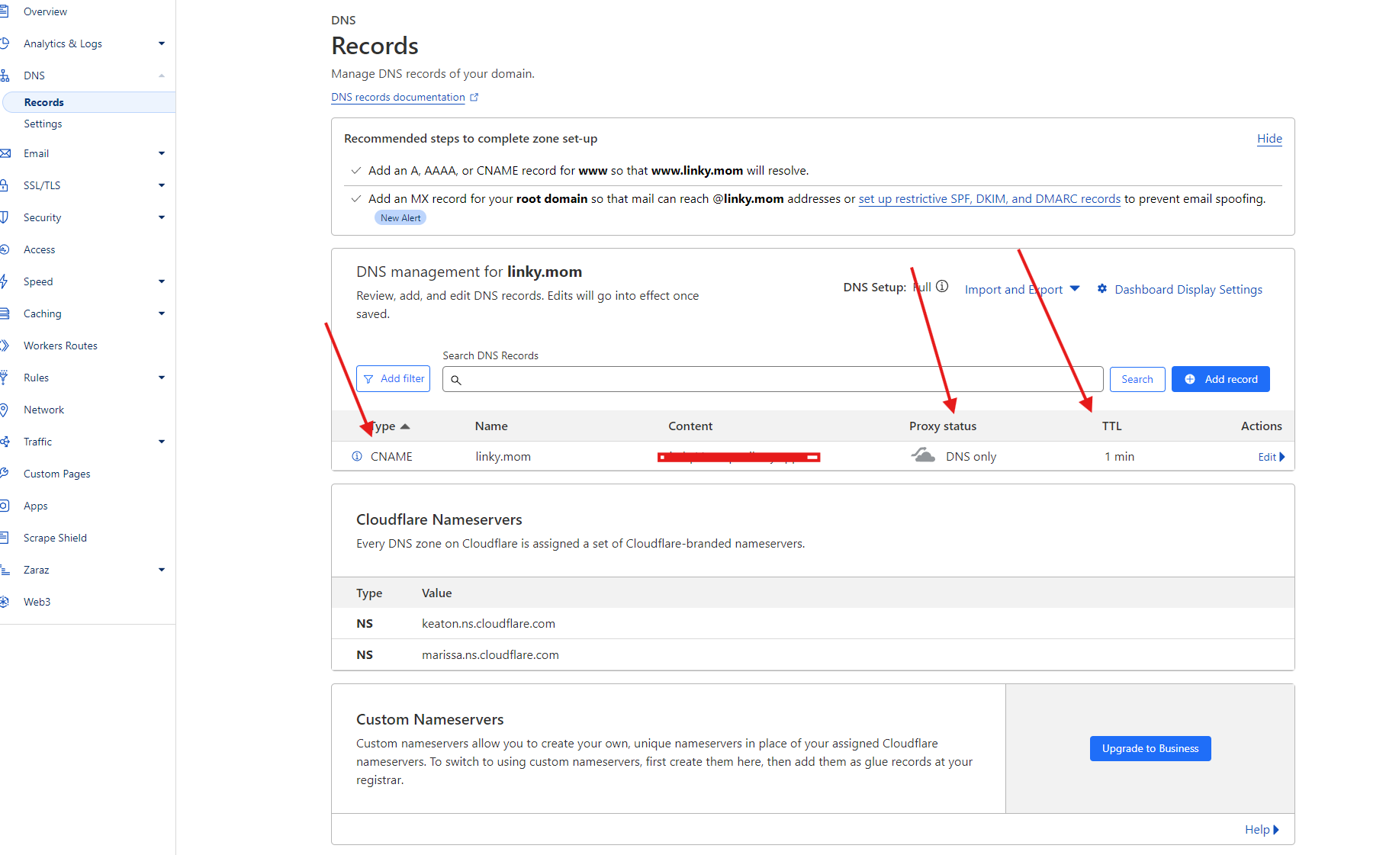Click the magnifier icon in search field

456,380
